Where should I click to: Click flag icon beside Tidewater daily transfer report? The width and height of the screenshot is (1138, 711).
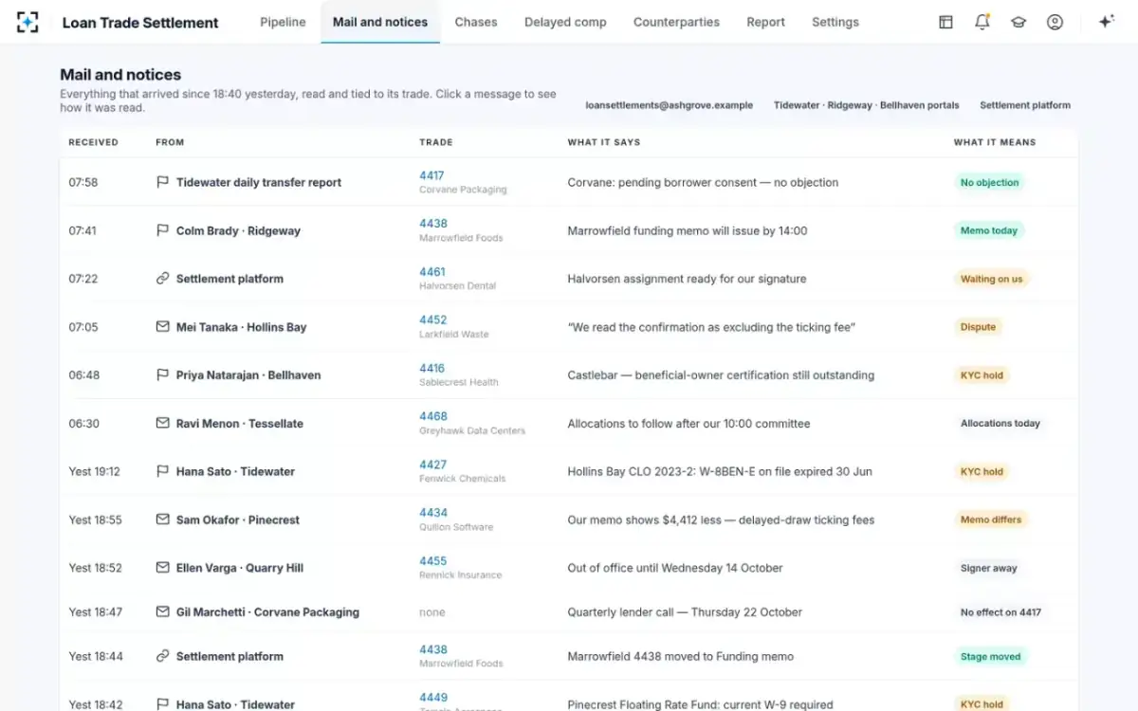162,182
